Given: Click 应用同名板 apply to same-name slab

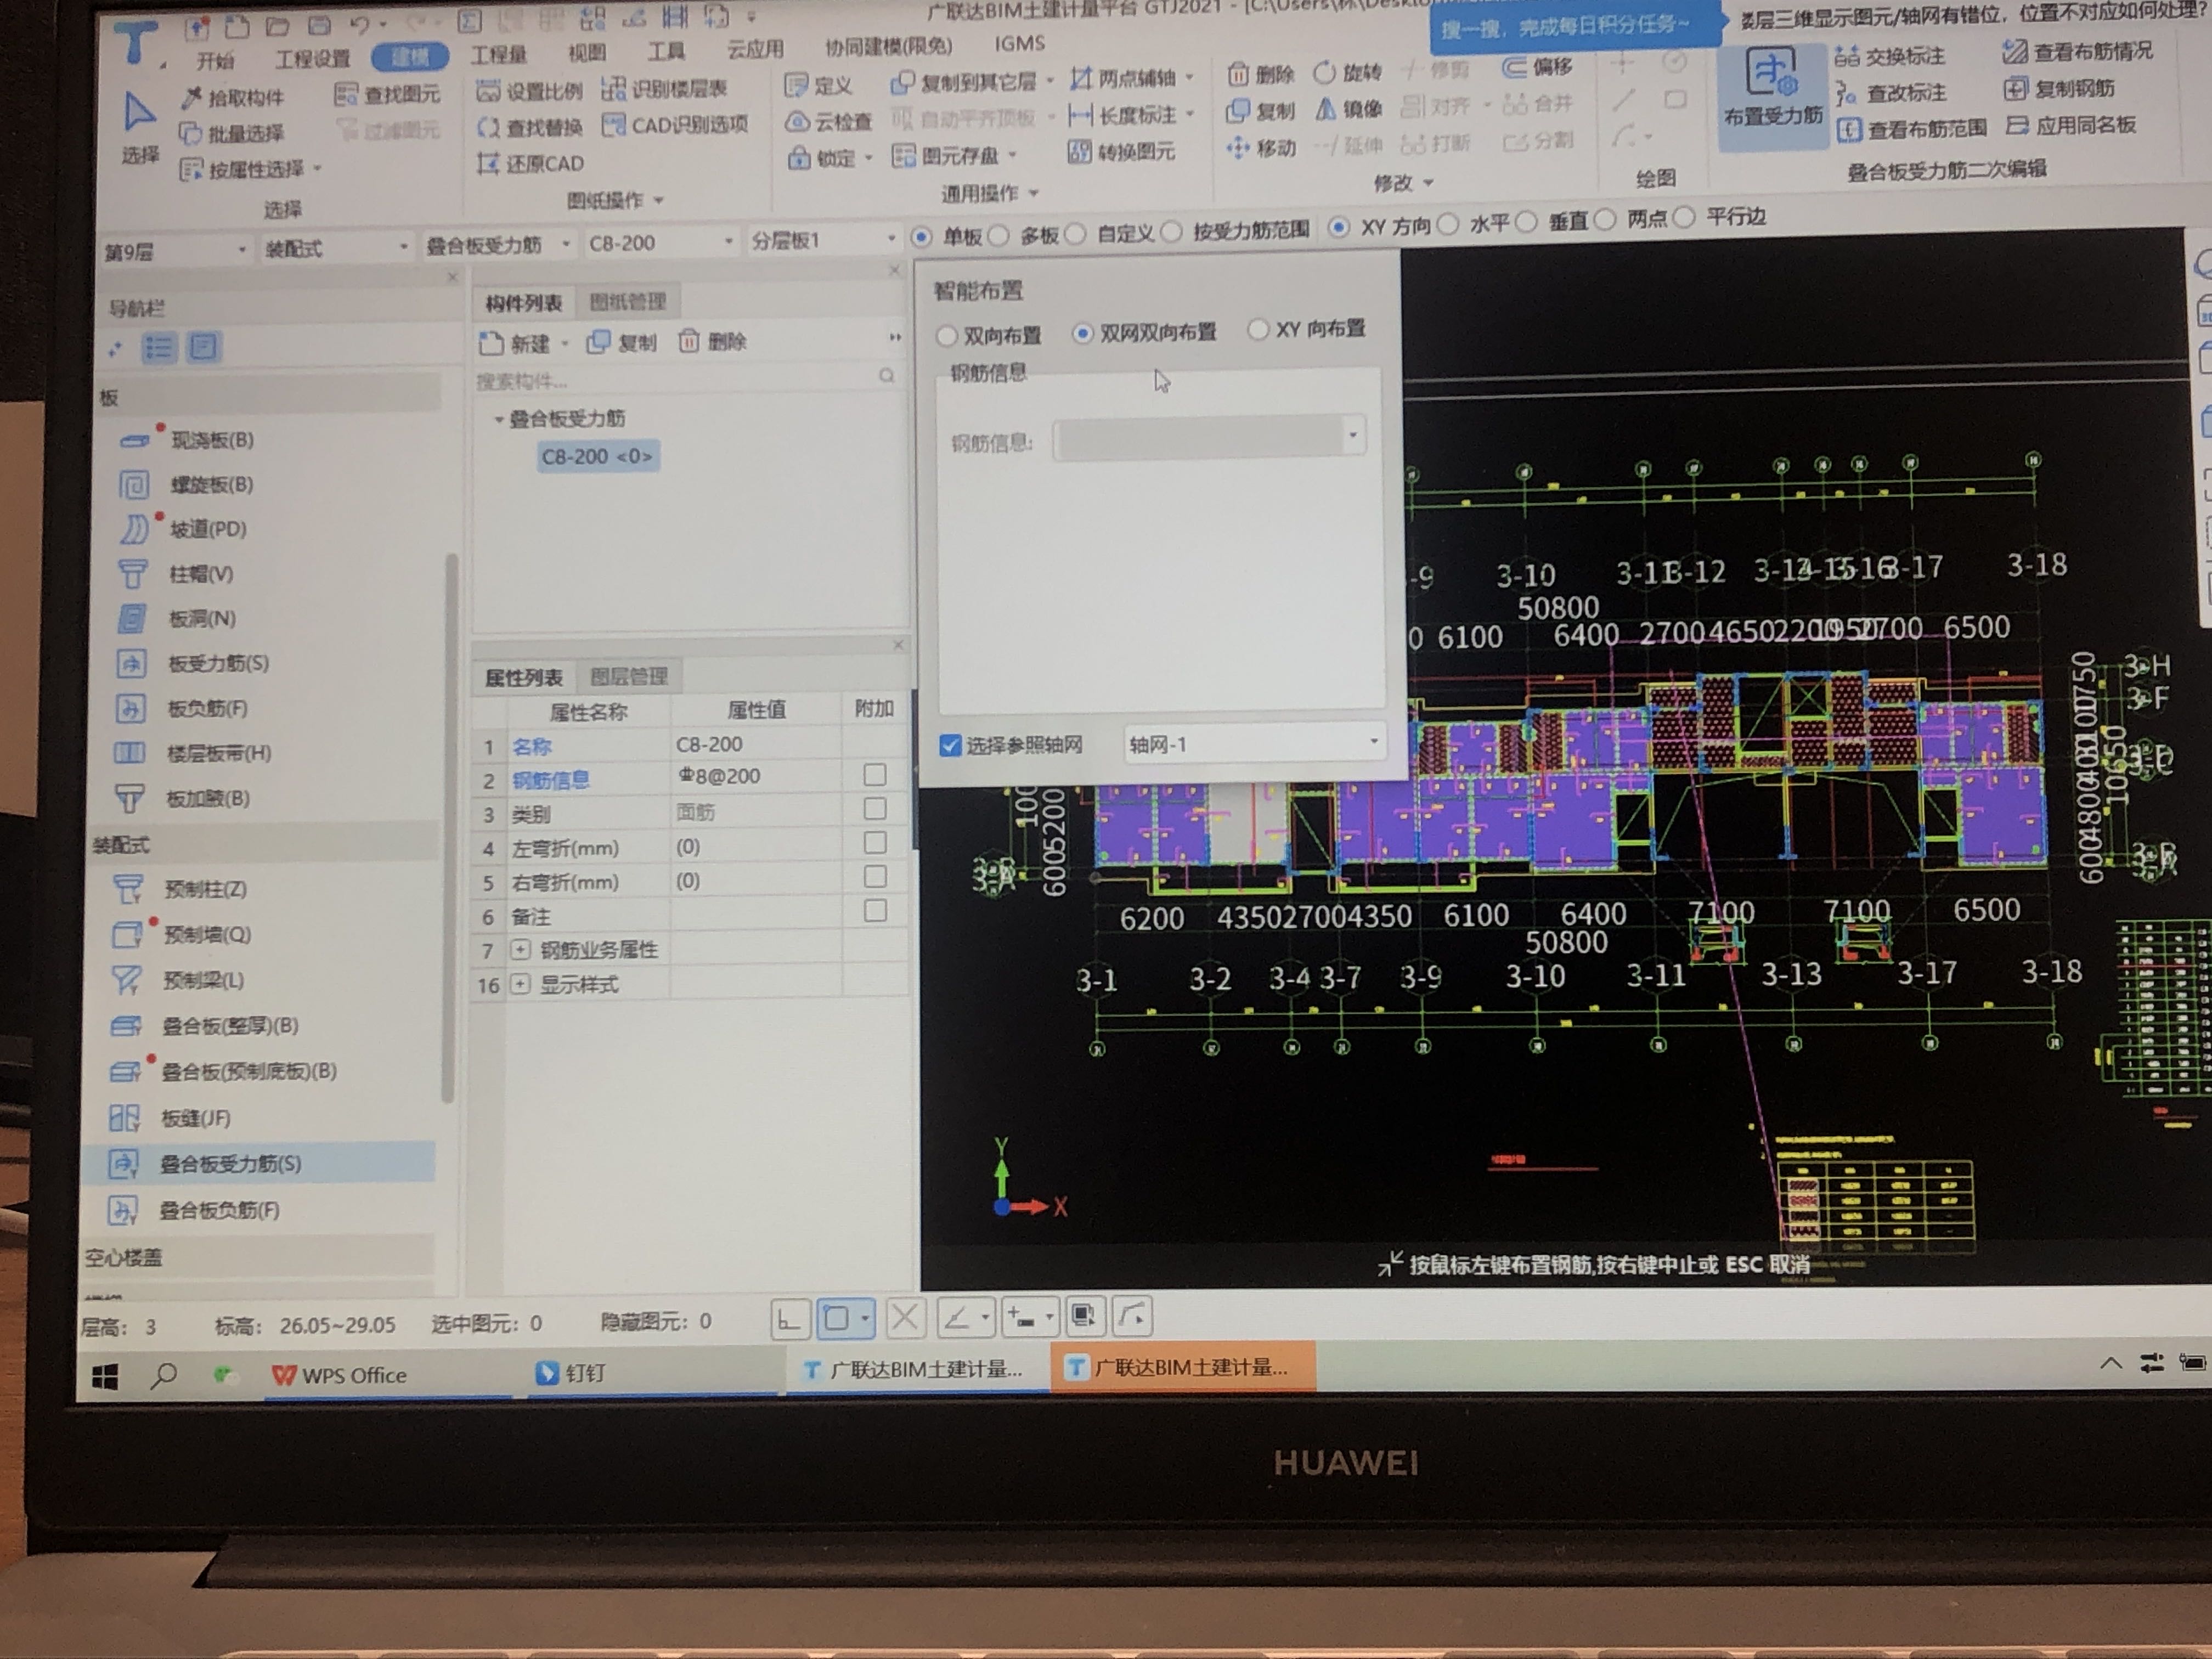Looking at the screenshot, I should tap(2070, 125).
